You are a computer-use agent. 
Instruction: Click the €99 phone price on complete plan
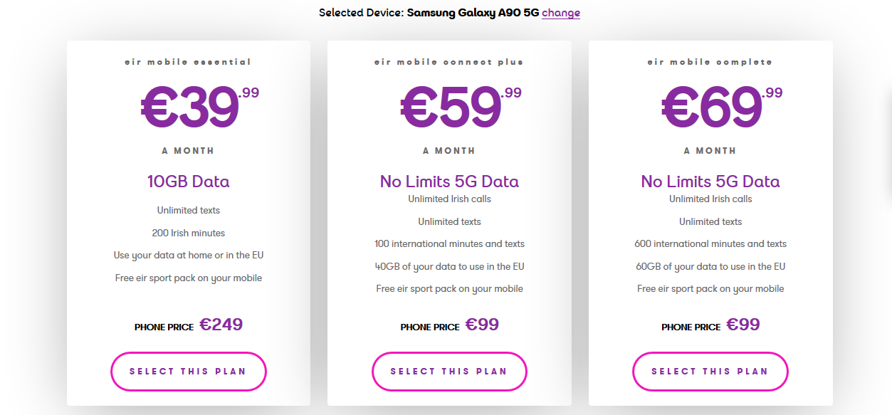click(743, 325)
